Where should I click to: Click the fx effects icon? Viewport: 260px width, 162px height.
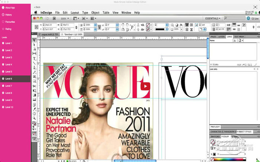pyautogui.click(x=181, y=25)
